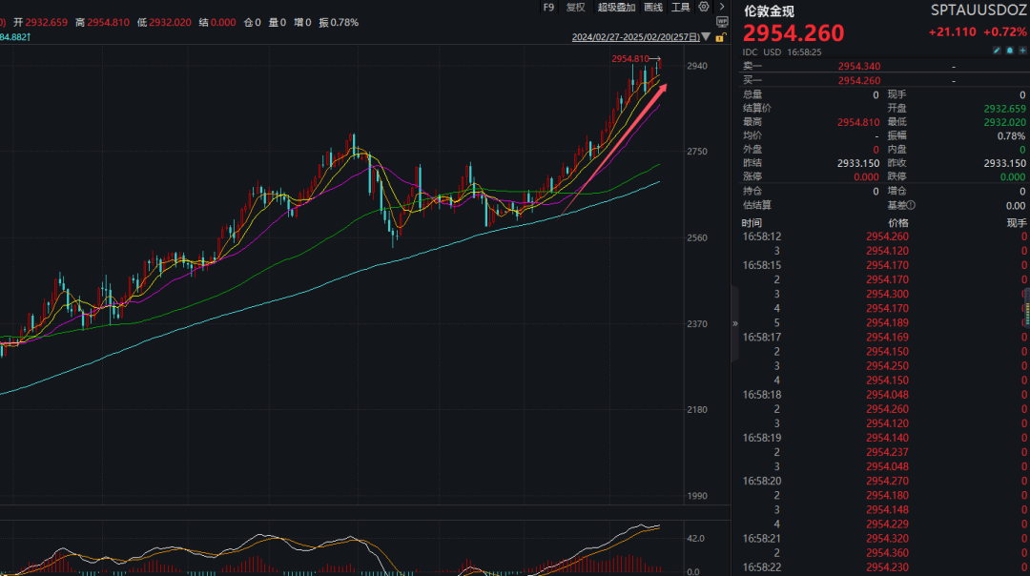Open the 复权 menu
This screenshot has width=1030, height=576.
click(576, 8)
